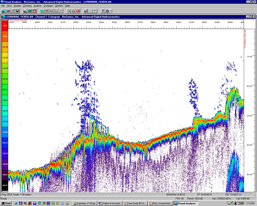Click the question mark help icon
The height and width of the screenshot is (206, 257).
pos(103,10)
